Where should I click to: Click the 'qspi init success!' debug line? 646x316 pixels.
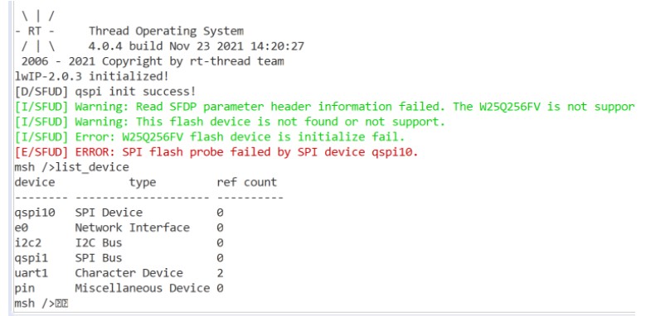[x=105, y=92]
